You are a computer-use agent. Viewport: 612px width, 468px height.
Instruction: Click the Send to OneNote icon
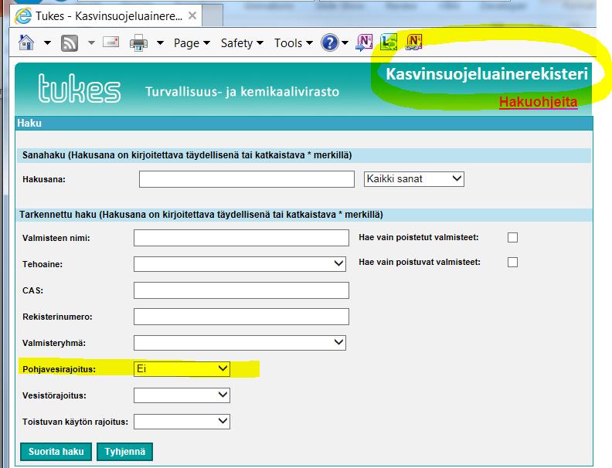[364, 42]
